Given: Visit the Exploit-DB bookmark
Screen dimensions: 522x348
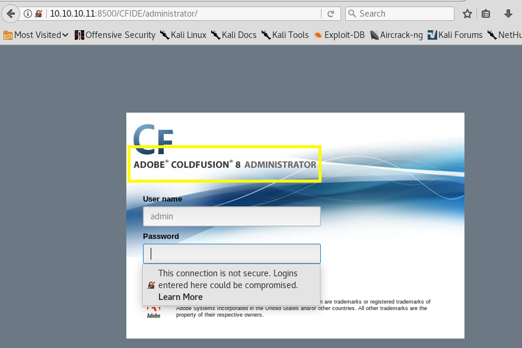Looking at the screenshot, I should click(x=339, y=35).
